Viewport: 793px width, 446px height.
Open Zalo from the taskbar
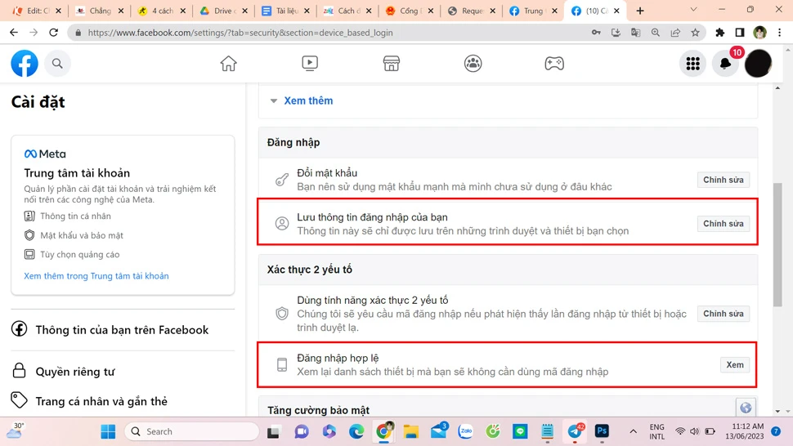click(x=466, y=431)
